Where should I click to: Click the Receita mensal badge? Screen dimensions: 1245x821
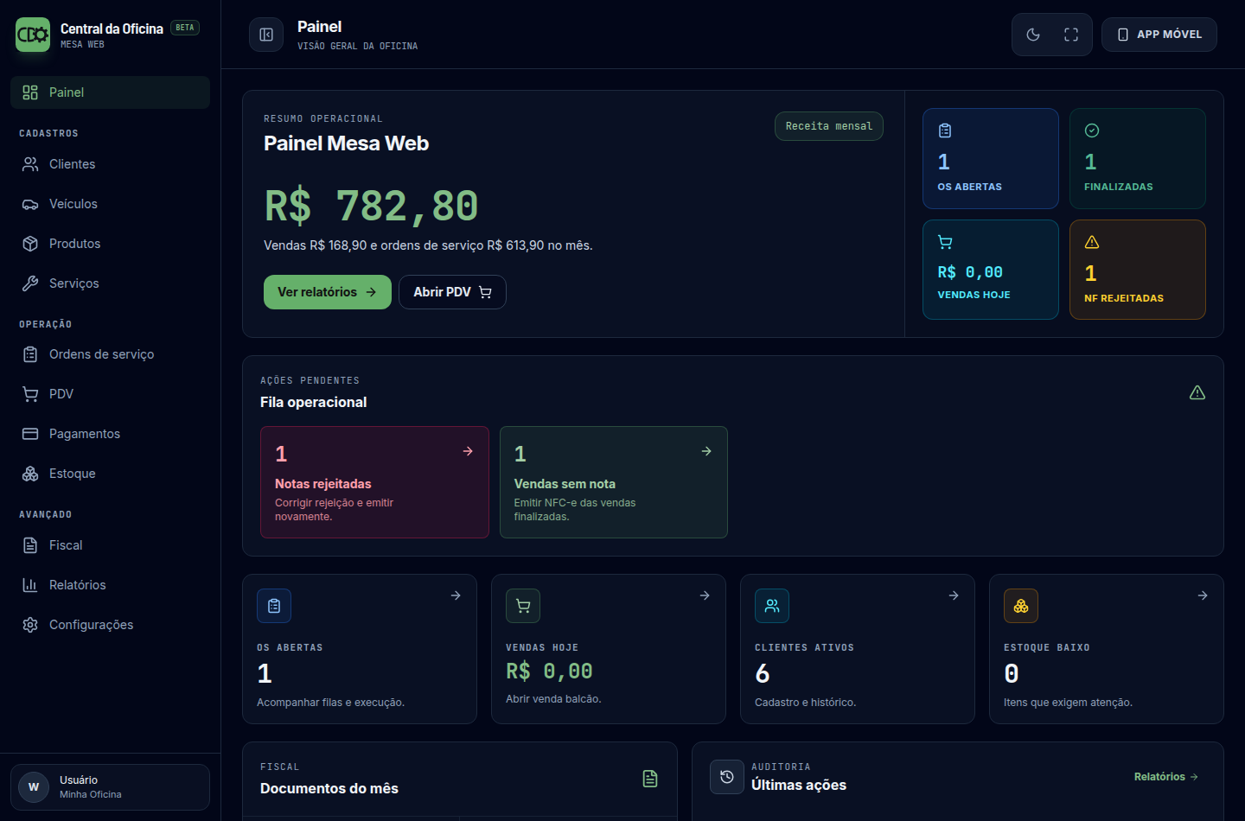click(x=829, y=126)
